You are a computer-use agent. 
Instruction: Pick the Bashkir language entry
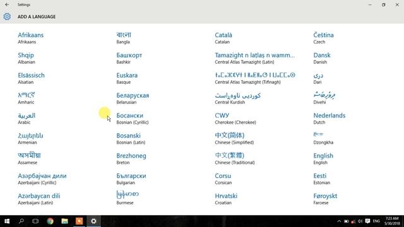click(x=129, y=58)
